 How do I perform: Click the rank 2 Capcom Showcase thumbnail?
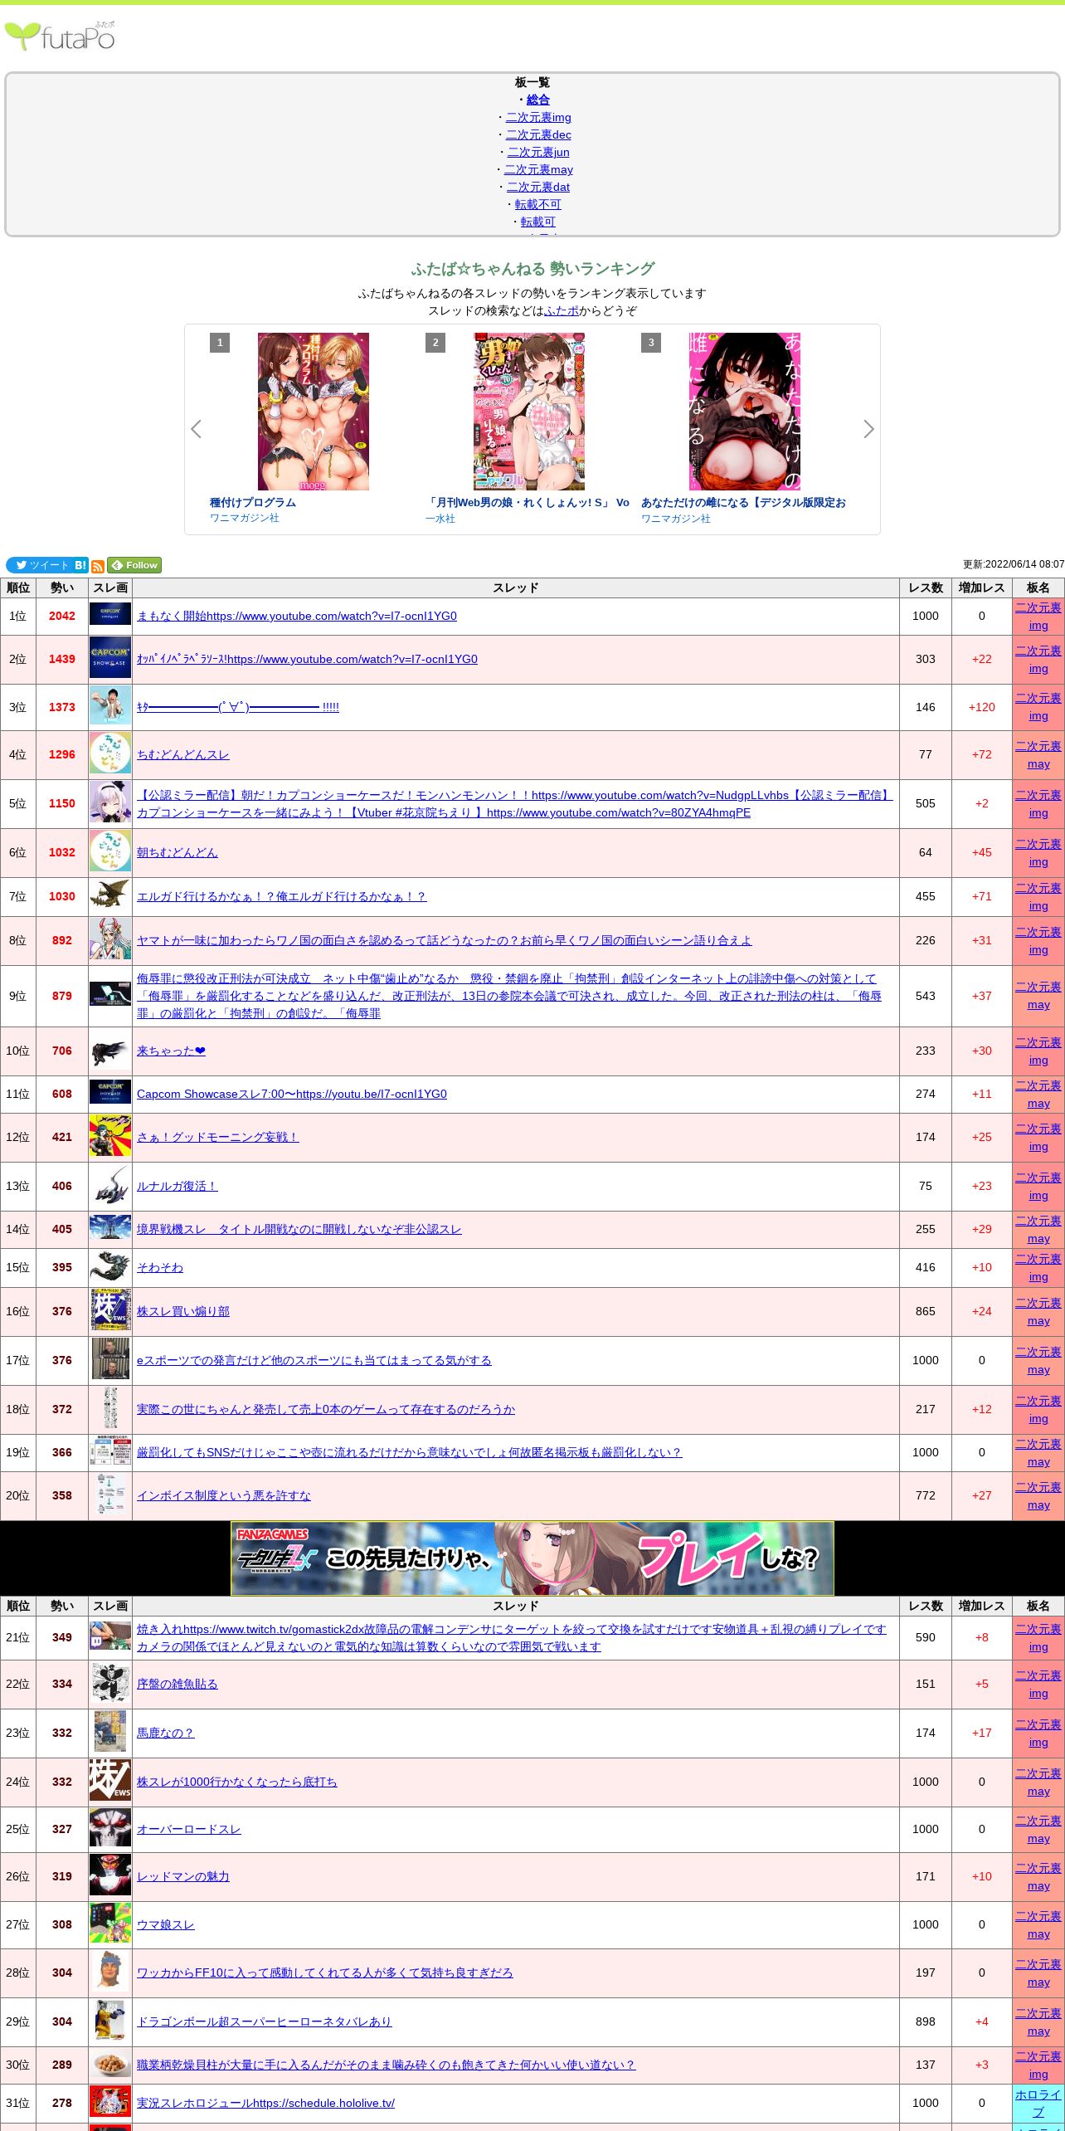(110, 659)
